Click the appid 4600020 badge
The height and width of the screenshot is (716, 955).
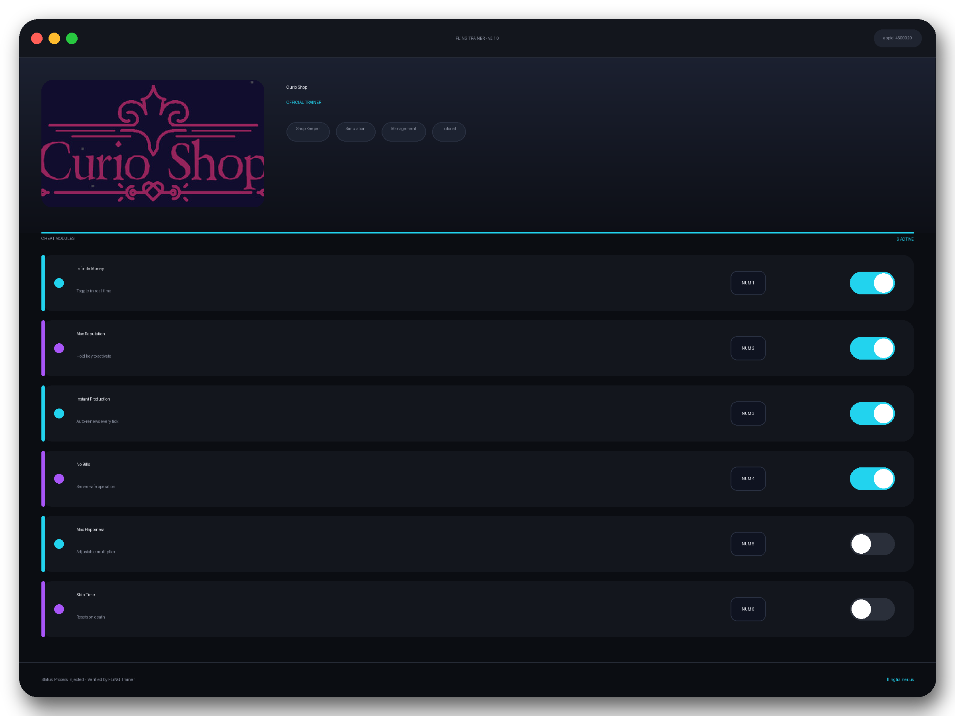(x=897, y=38)
